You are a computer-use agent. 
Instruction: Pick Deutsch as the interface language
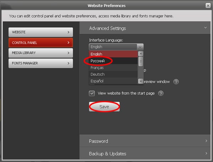pos(97,74)
